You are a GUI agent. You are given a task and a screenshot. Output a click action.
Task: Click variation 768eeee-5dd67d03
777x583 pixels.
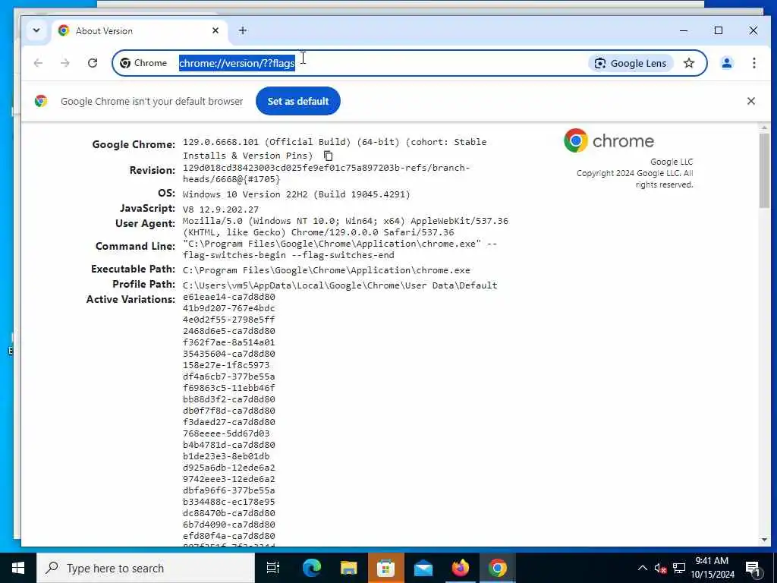(226, 433)
